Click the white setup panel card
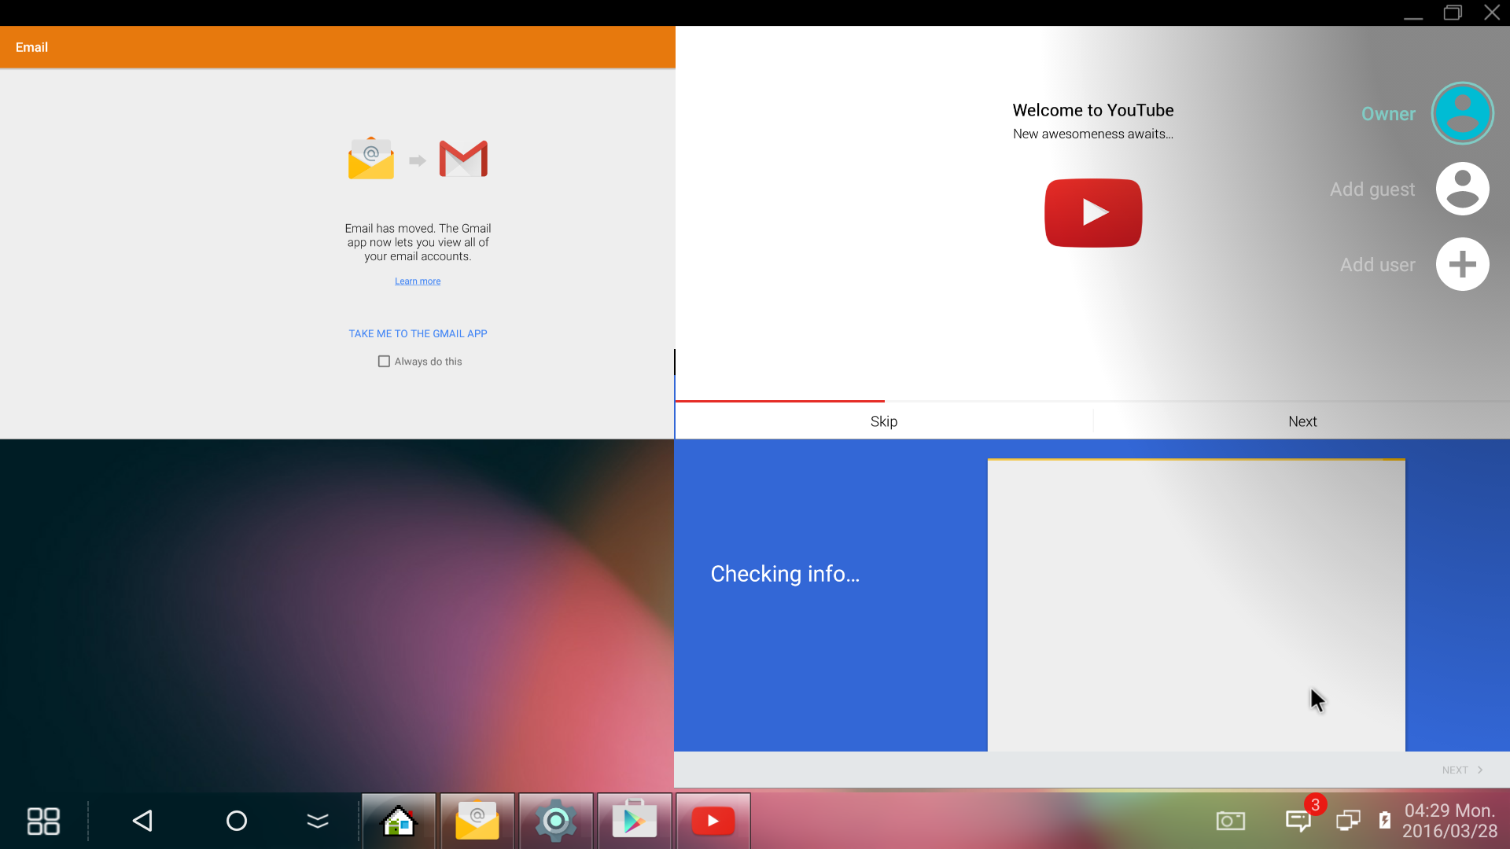This screenshot has height=849, width=1510. pos(1196,605)
